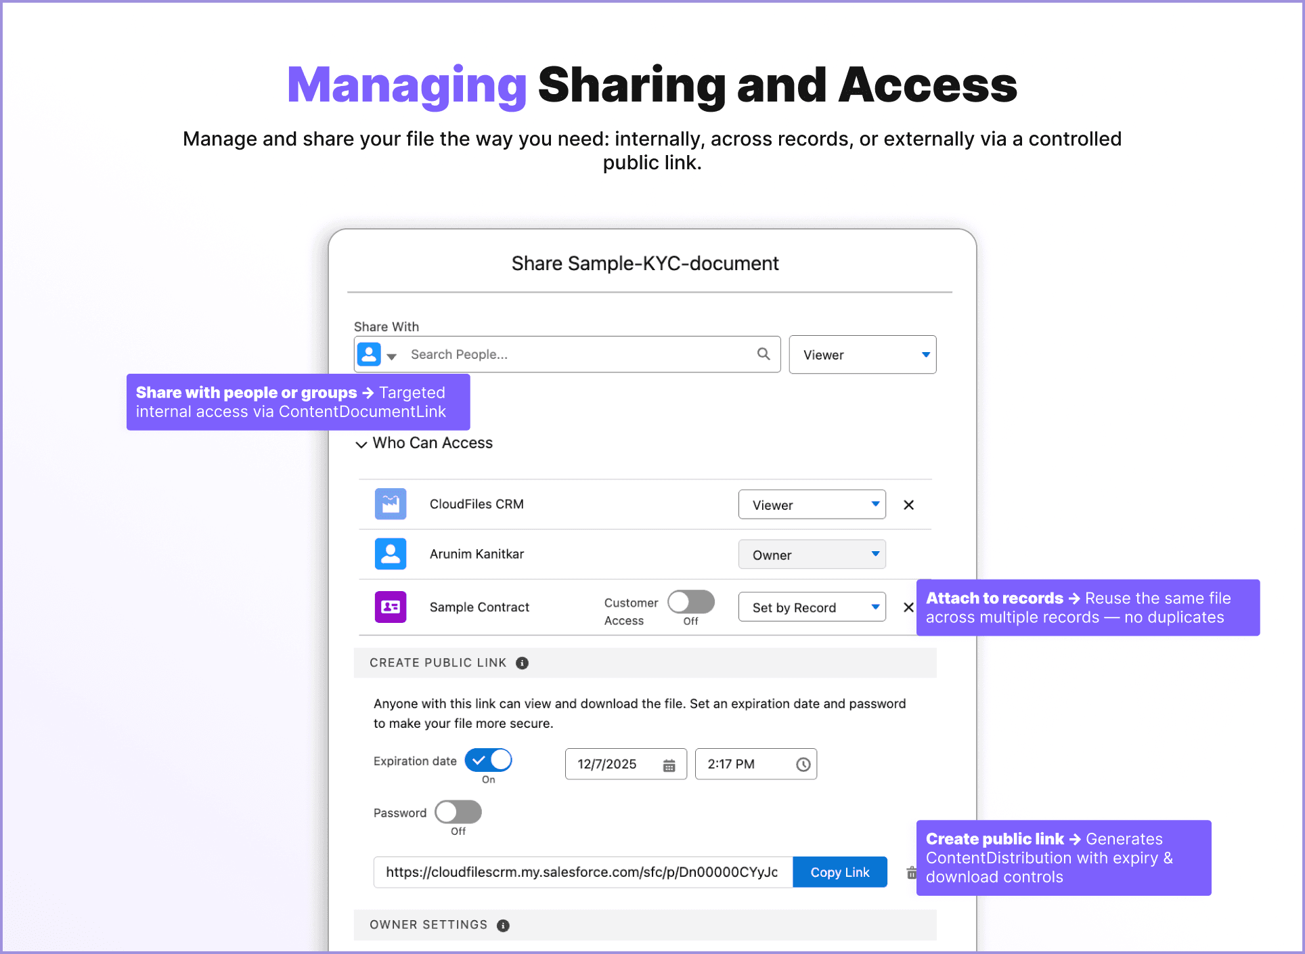
Task: Open the calendar icon for expiration date
Action: (669, 764)
